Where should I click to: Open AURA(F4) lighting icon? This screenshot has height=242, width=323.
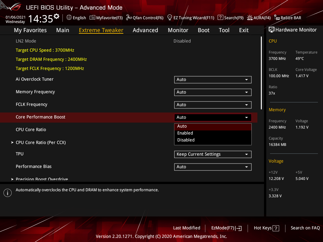coord(250,18)
